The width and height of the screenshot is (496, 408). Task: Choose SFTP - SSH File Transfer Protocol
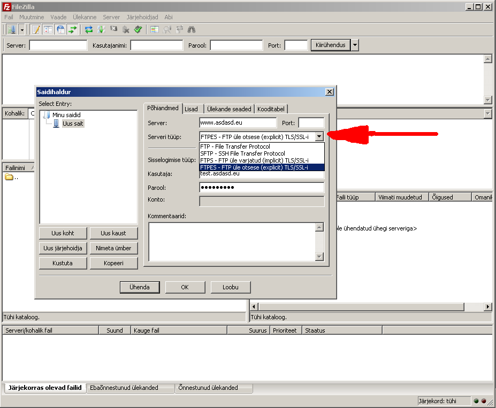coord(262,153)
